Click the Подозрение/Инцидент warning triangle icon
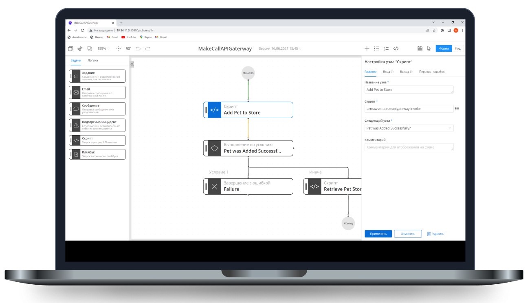This screenshot has height=303, width=532. coord(76,125)
